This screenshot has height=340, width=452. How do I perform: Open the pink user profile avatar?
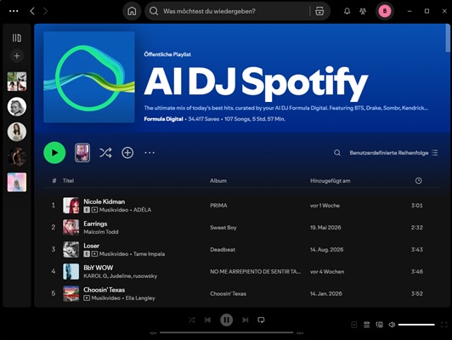385,11
